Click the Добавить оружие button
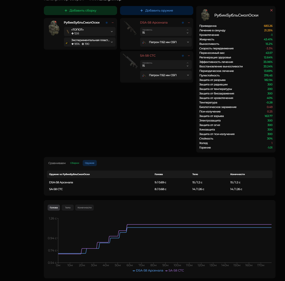The width and height of the screenshot is (285, 281). (x=156, y=11)
